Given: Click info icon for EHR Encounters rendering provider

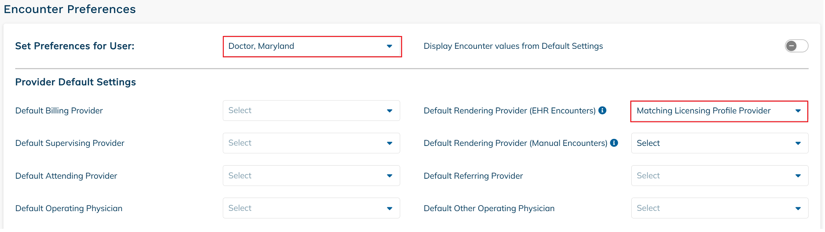Looking at the screenshot, I should coord(603,110).
